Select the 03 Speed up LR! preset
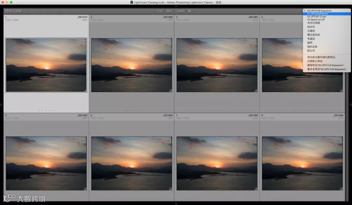 coord(327,20)
